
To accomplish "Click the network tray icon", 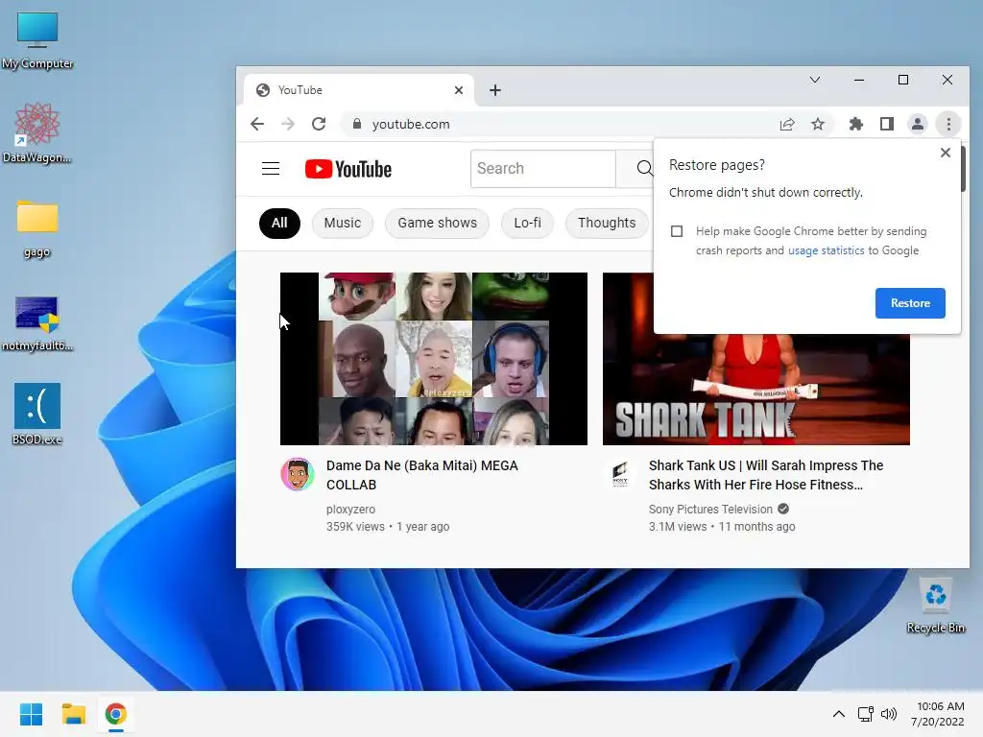I will [866, 714].
